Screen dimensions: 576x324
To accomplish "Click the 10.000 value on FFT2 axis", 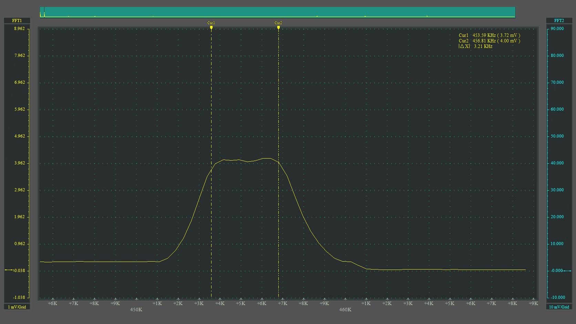I will click(557, 244).
